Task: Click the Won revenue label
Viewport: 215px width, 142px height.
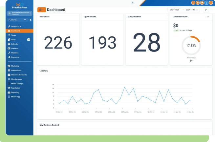Action: point(191,58)
